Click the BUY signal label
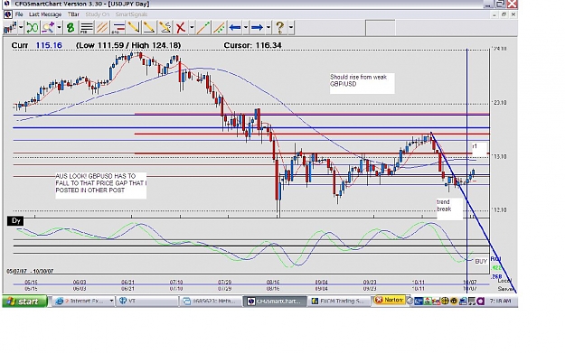The height and width of the screenshot is (353, 565). [x=481, y=262]
